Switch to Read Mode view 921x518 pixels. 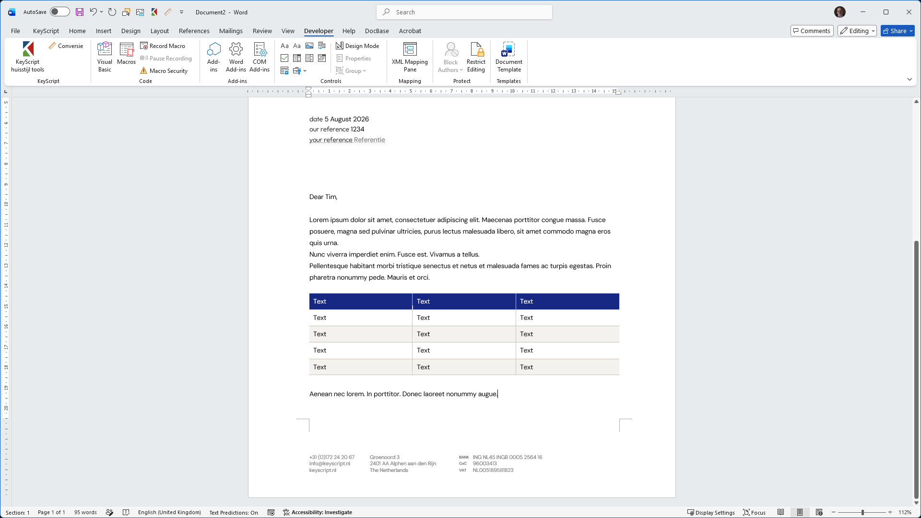[x=781, y=512]
